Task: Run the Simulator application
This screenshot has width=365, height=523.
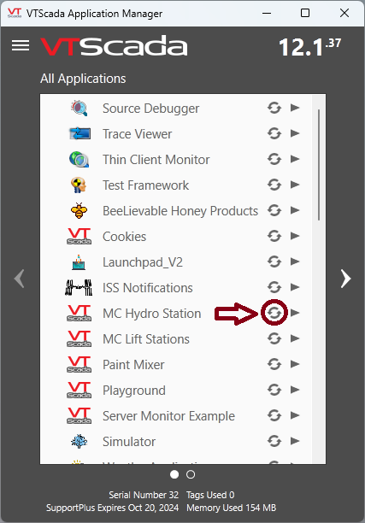Action: click(295, 441)
